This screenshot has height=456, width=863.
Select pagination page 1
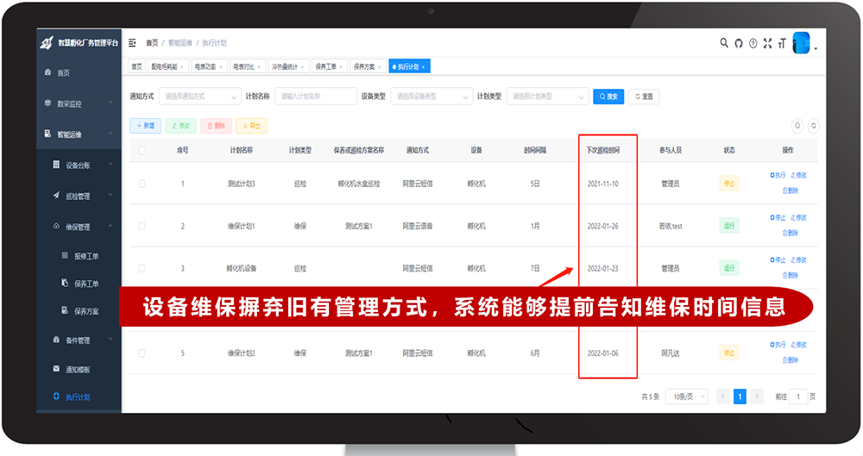click(x=740, y=397)
